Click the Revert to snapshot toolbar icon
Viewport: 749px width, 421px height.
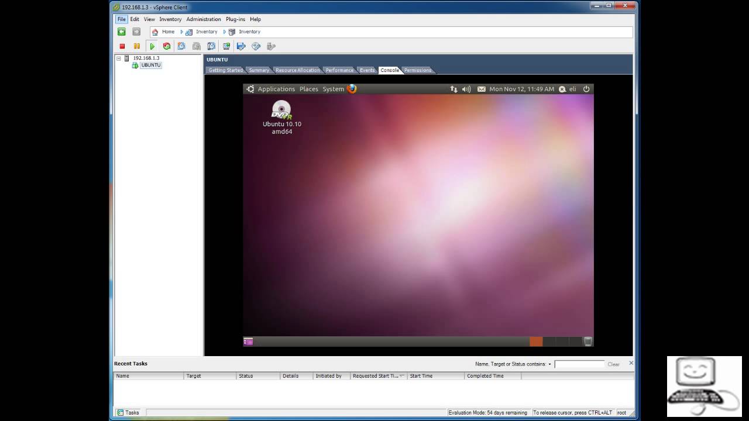197,46
